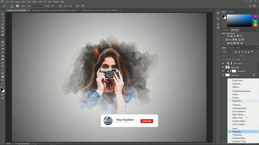Open the layer filter Kind dropdown

pyautogui.click(x=227, y=52)
